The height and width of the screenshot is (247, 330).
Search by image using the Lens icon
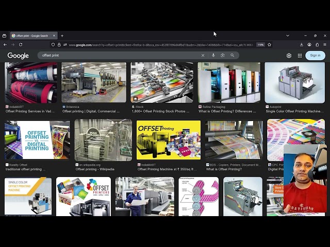[223, 55]
